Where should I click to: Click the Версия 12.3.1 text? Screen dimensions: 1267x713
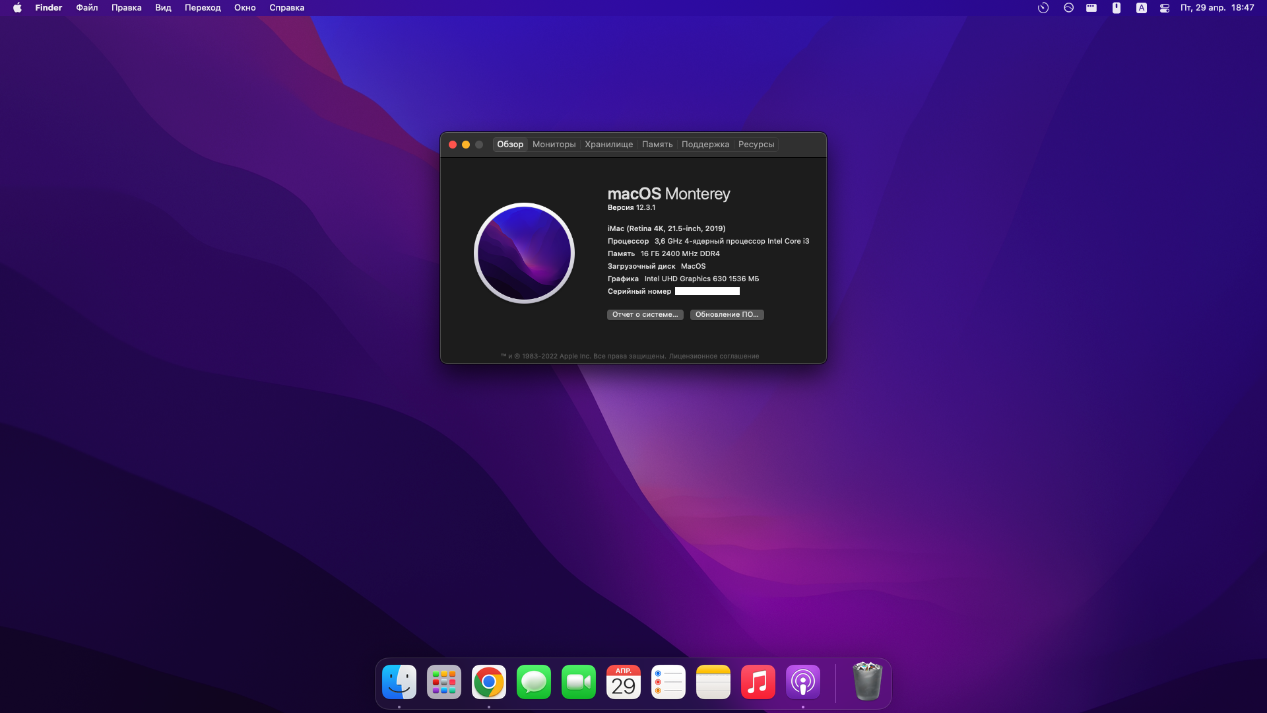(632, 208)
